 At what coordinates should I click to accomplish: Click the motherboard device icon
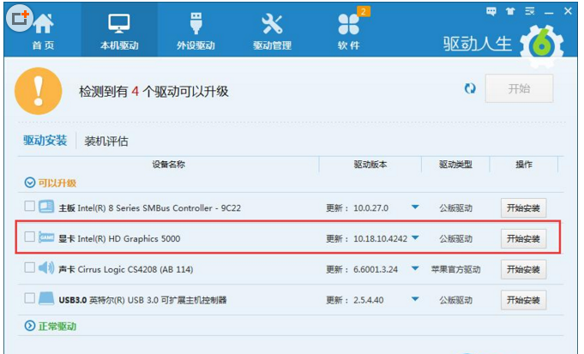46,207
